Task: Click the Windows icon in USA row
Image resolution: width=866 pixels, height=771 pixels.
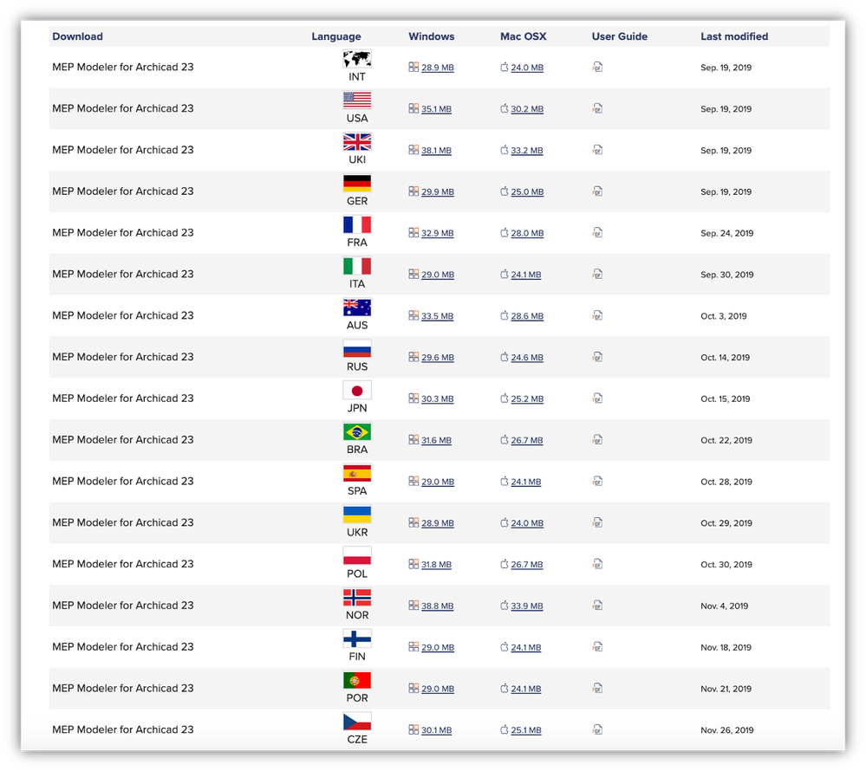Action: pos(413,108)
